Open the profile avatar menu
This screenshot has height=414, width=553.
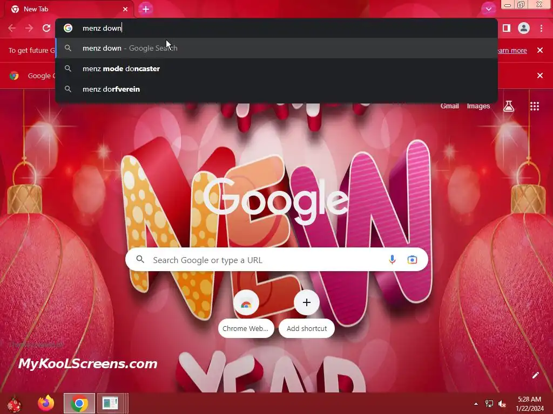pyautogui.click(x=524, y=28)
